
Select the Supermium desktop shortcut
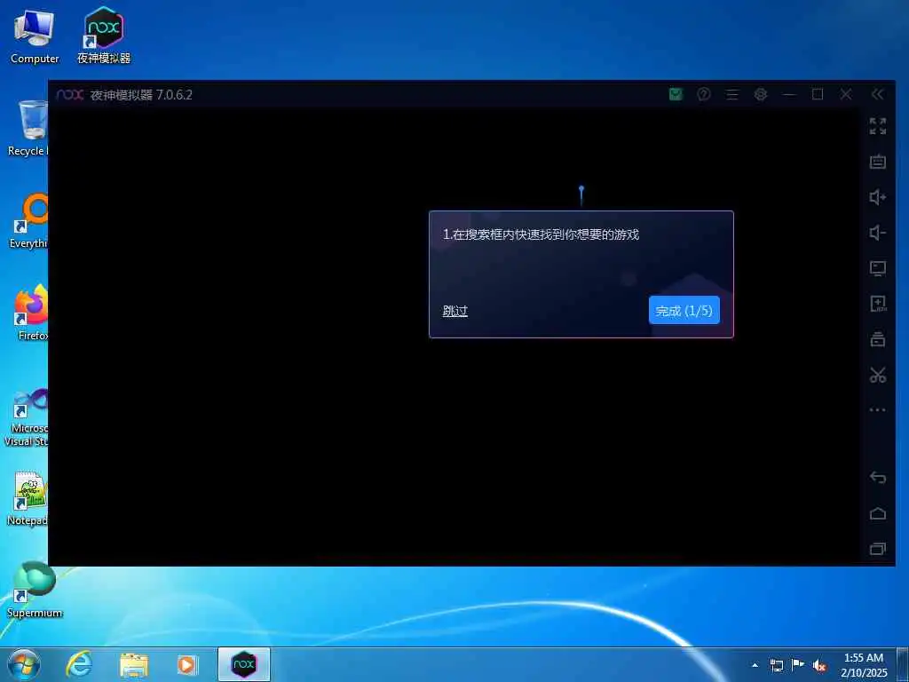tap(35, 590)
